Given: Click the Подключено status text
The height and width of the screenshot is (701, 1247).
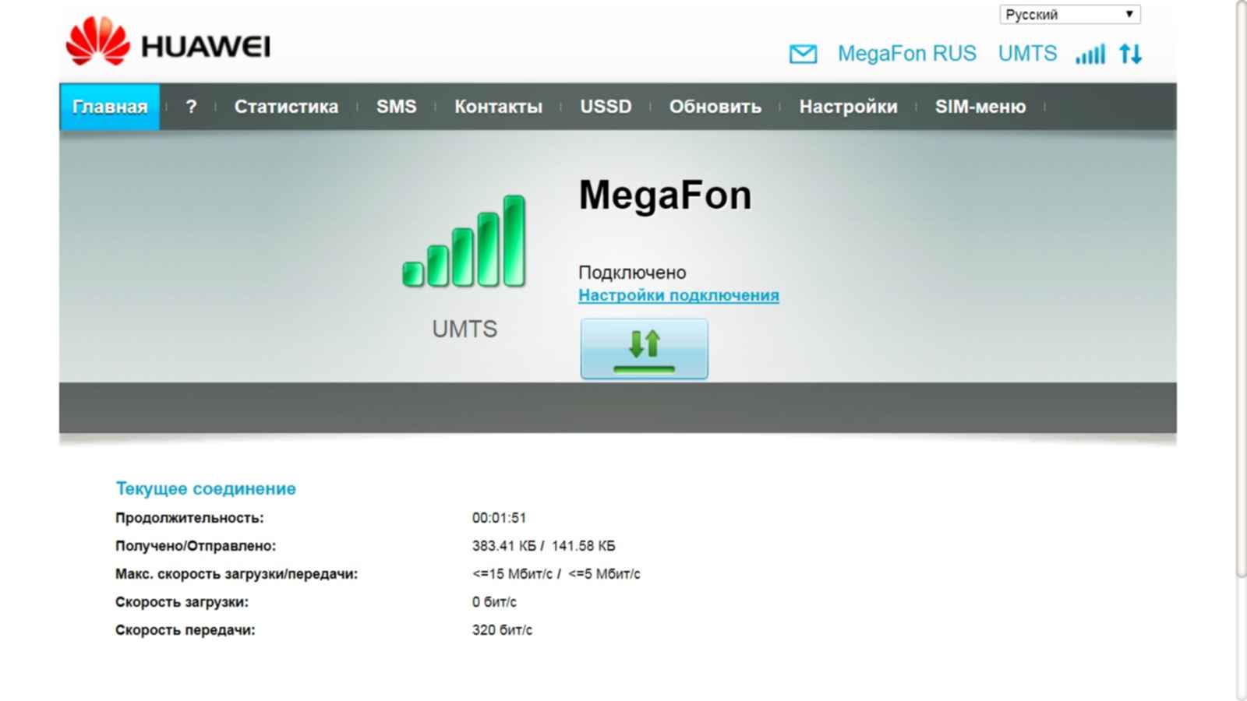Looking at the screenshot, I should point(632,273).
